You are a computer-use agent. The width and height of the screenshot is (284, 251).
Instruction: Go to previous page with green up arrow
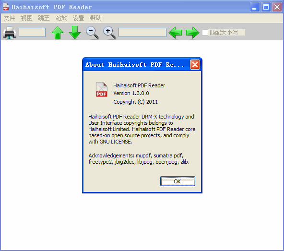coord(58,33)
